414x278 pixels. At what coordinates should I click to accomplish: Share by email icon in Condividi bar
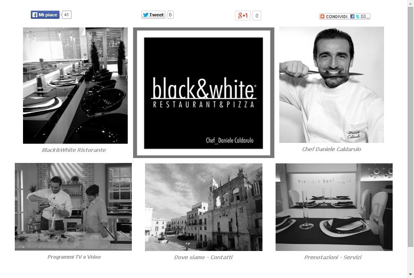point(363,16)
